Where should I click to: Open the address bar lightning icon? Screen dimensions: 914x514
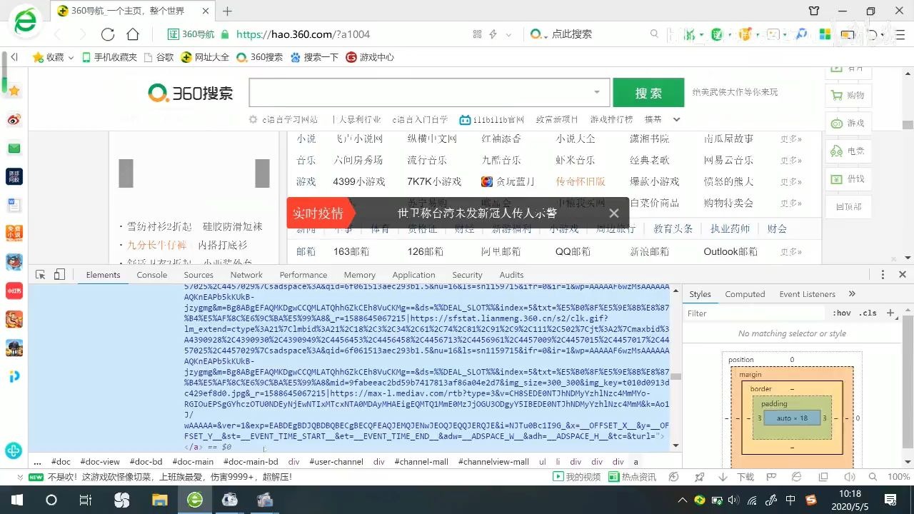coord(493,34)
